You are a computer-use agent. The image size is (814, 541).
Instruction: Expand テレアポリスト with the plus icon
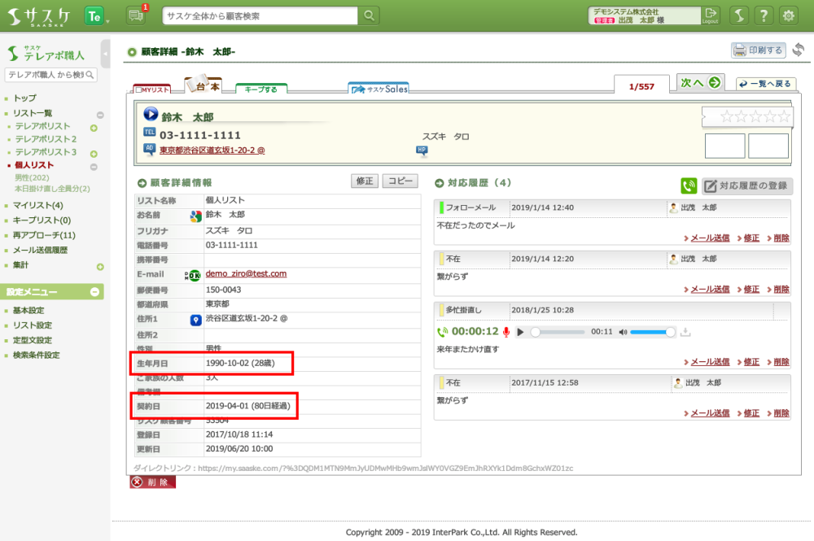[94, 128]
